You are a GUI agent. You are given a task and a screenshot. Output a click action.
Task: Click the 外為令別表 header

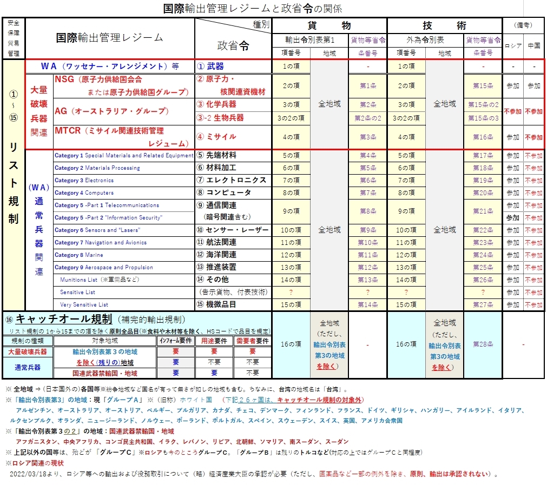point(425,40)
